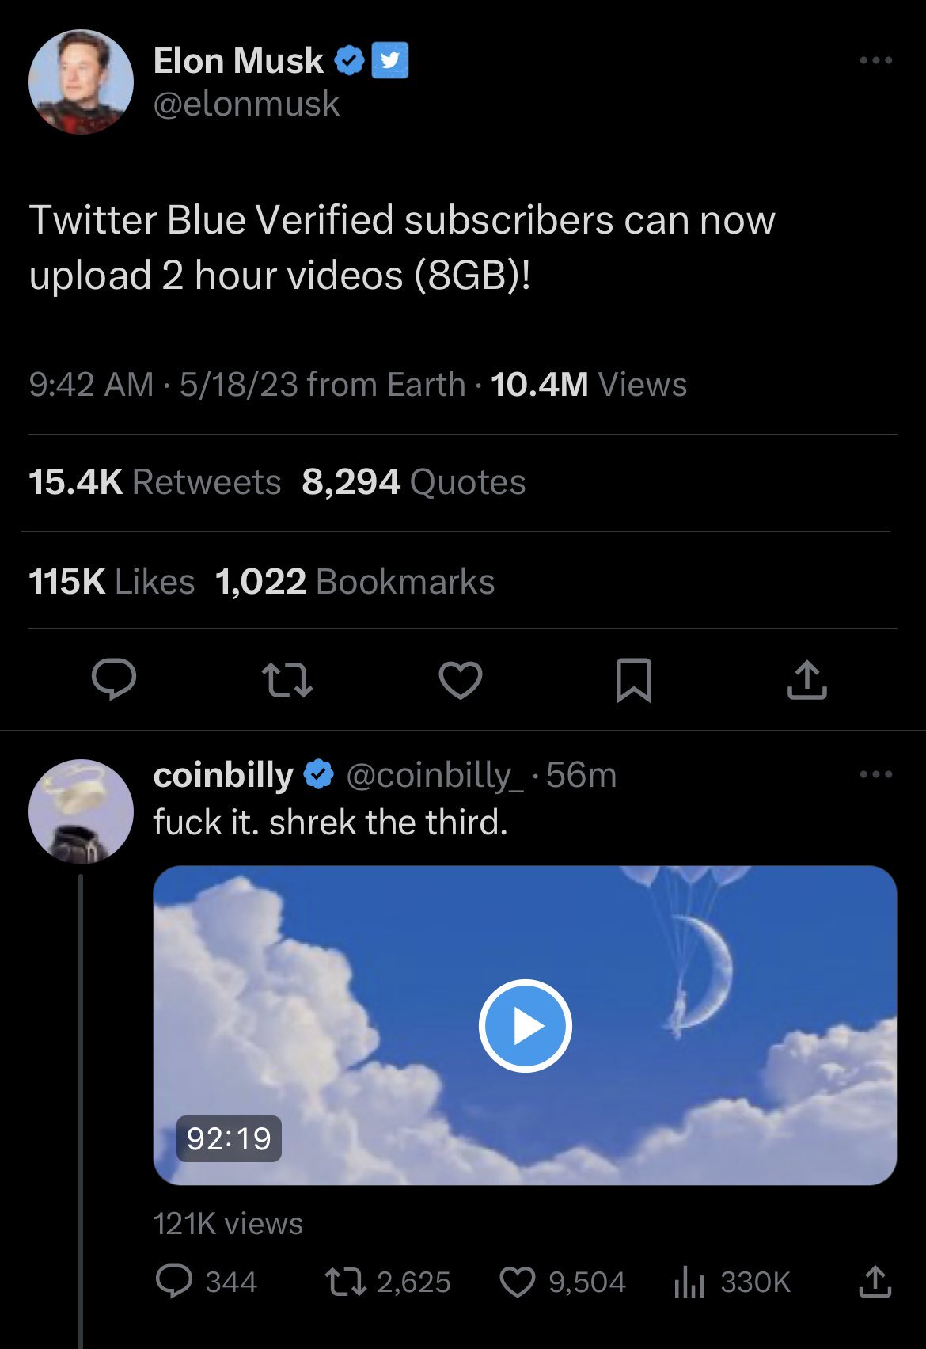Bookmark the main tweet
The image size is (926, 1349).
coord(634,680)
